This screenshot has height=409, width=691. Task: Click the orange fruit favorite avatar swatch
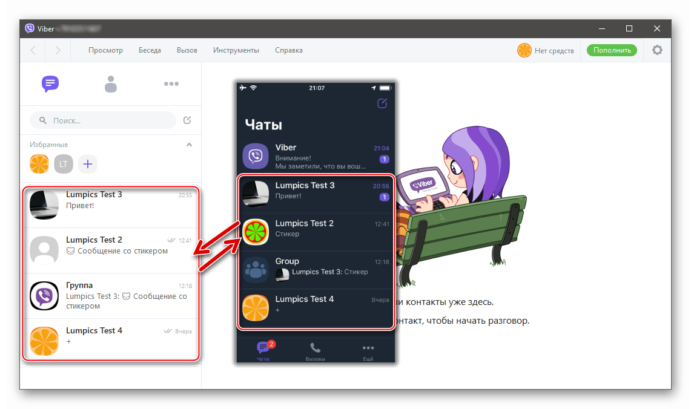click(39, 164)
